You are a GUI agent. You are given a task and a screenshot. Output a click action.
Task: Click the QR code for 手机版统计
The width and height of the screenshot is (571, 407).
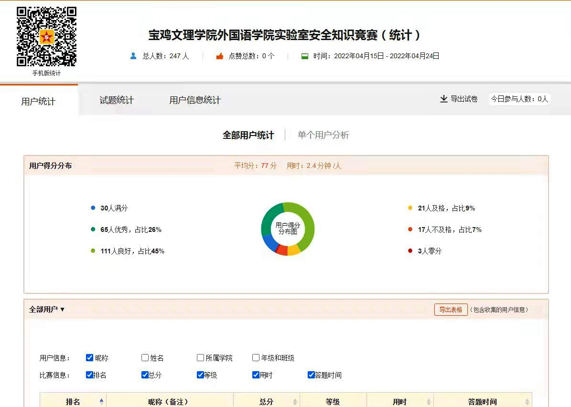46,36
